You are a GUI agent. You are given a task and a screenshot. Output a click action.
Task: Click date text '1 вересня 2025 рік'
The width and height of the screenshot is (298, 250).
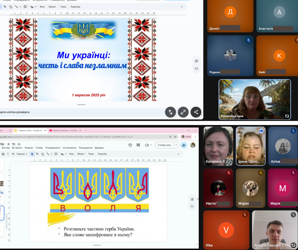click(x=88, y=95)
